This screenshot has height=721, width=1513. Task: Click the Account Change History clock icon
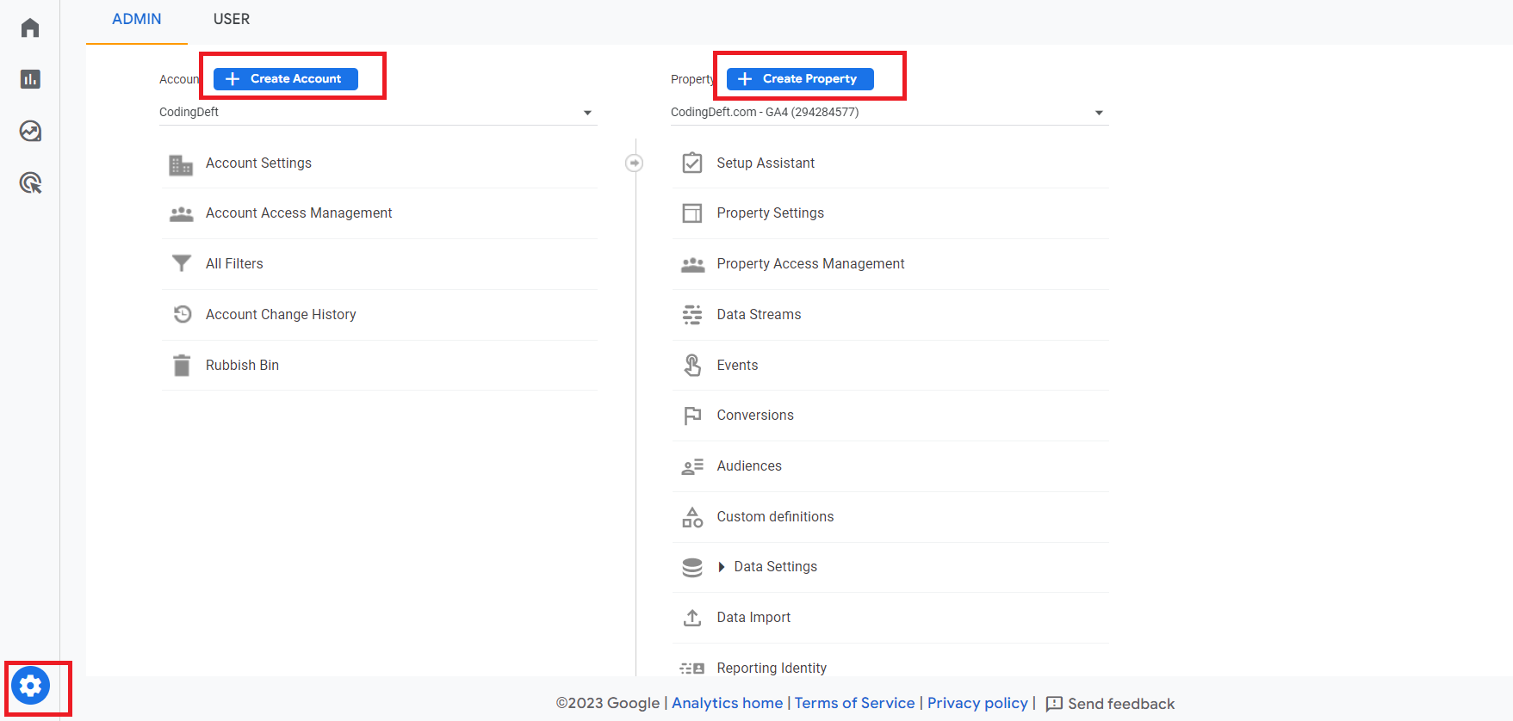pyautogui.click(x=182, y=314)
